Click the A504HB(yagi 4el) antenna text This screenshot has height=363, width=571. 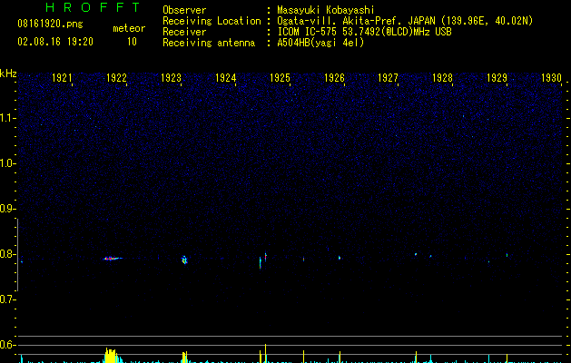coord(320,43)
